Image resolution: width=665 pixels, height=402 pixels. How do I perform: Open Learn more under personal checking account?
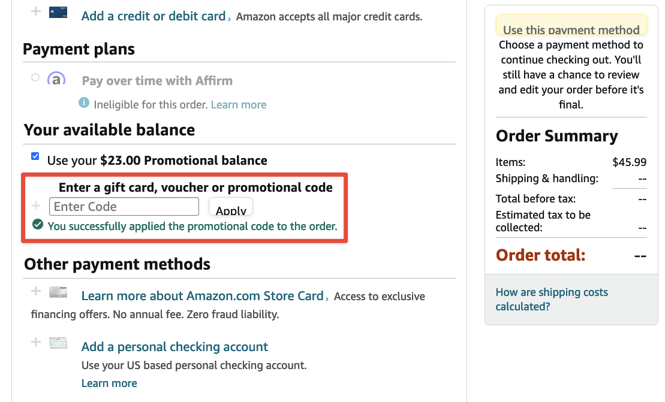click(x=109, y=383)
